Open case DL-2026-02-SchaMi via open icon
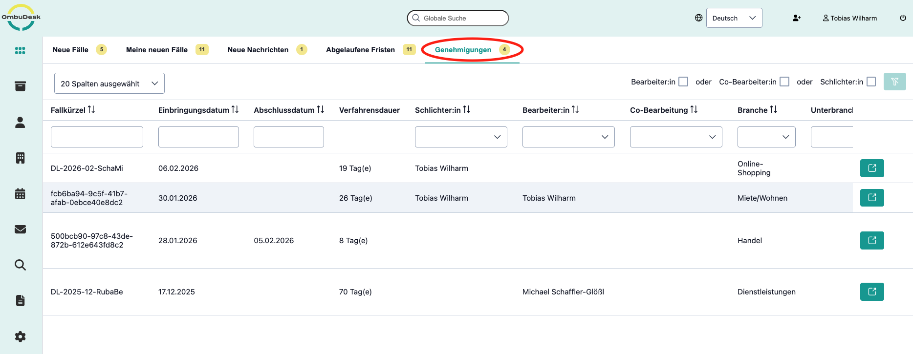This screenshot has height=354, width=913. click(871, 168)
